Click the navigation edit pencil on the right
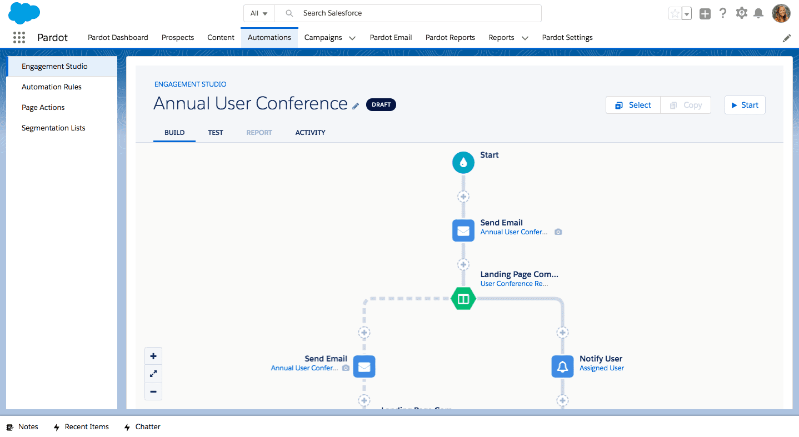The image size is (799, 437). [786, 38]
